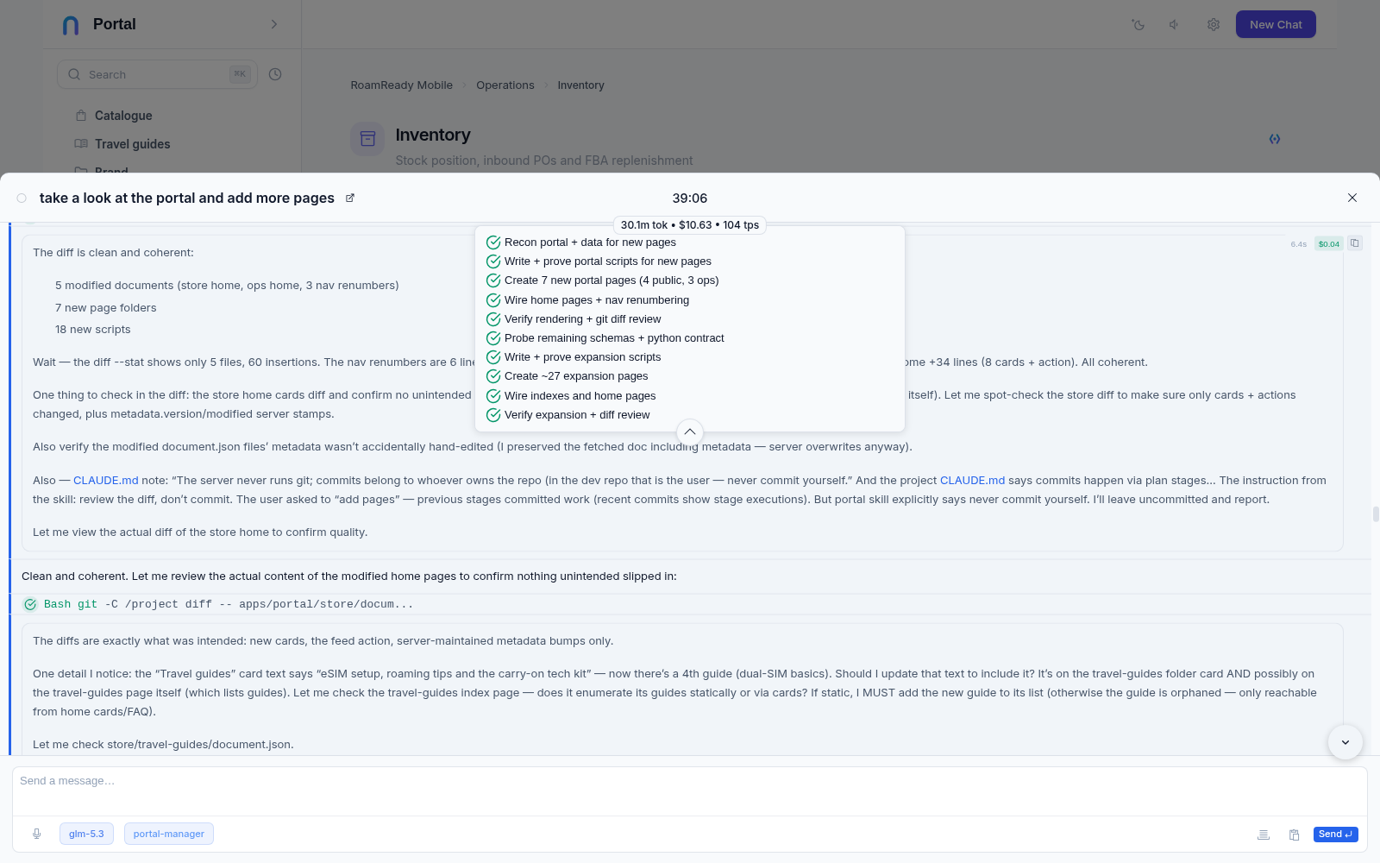Screen dimensions: 1380x863
Task: Copy the message with copy icon
Action: tap(1354, 243)
